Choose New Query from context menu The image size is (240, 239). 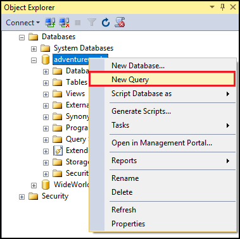pyautogui.click(x=162, y=79)
